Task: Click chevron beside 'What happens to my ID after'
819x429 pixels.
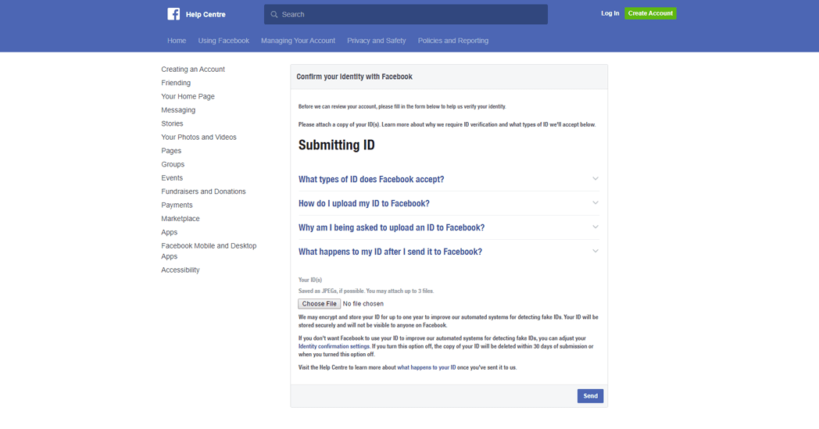Action: pos(595,251)
